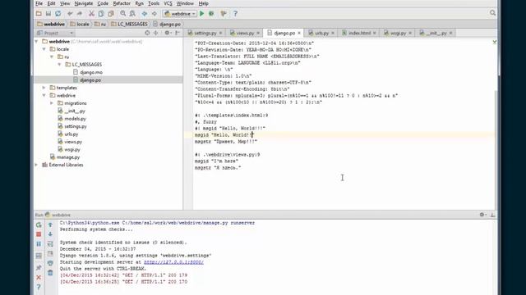This screenshot has height=295, width=526.
Task: Open Help with the question-mark toolbar icon
Action: (235, 14)
